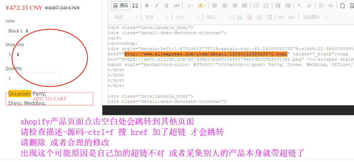Image resolution: width=354 pixels, height=162 pixels.
Task: Apply superscript formatting
Action: (309, 6)
